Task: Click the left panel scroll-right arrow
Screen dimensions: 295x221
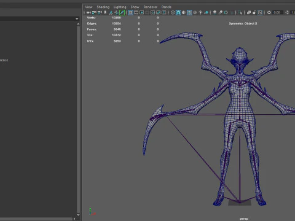Action: 74,219
